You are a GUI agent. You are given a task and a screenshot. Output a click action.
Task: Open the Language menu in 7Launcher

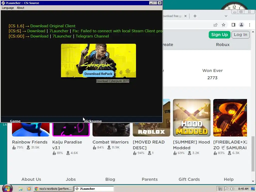tap(8, 8)
